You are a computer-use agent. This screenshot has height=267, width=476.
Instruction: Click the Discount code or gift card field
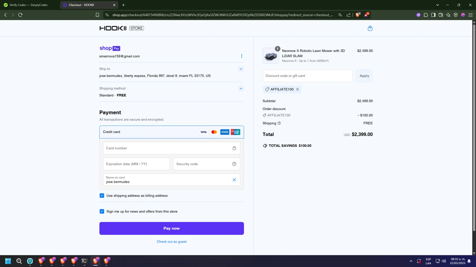[307, 76]
